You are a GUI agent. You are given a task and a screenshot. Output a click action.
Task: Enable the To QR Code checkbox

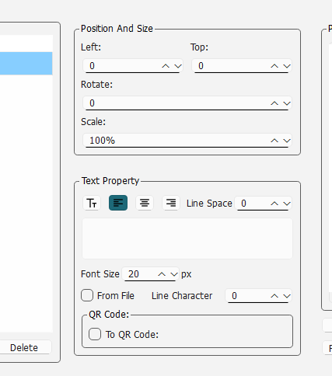point(95,334)
